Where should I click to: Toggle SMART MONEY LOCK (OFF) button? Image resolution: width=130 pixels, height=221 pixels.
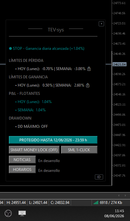[x=34, y=150]
